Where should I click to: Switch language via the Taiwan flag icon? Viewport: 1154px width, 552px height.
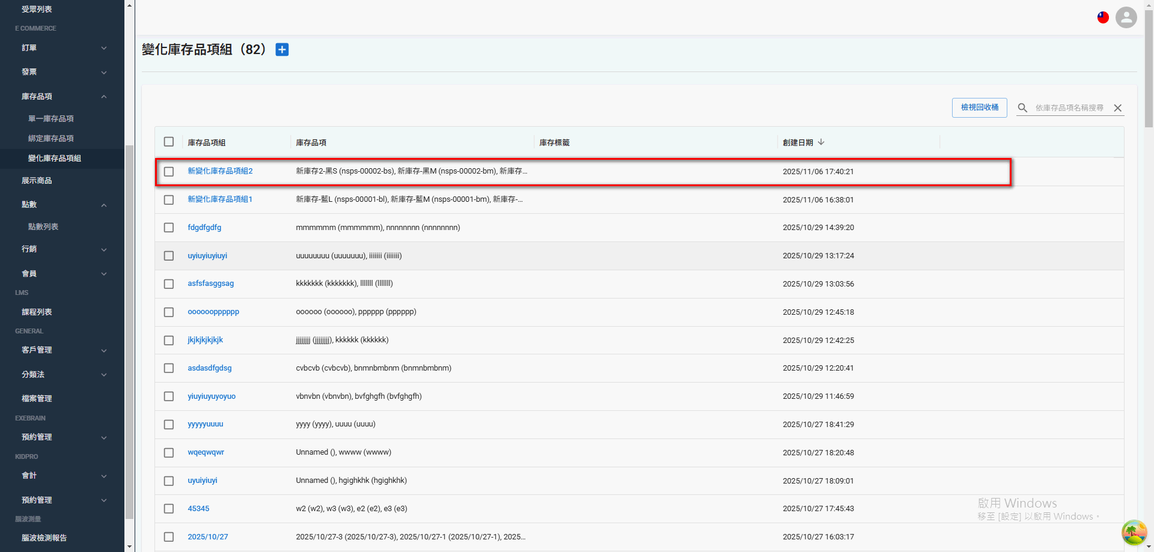click(x=1103, y=17)
